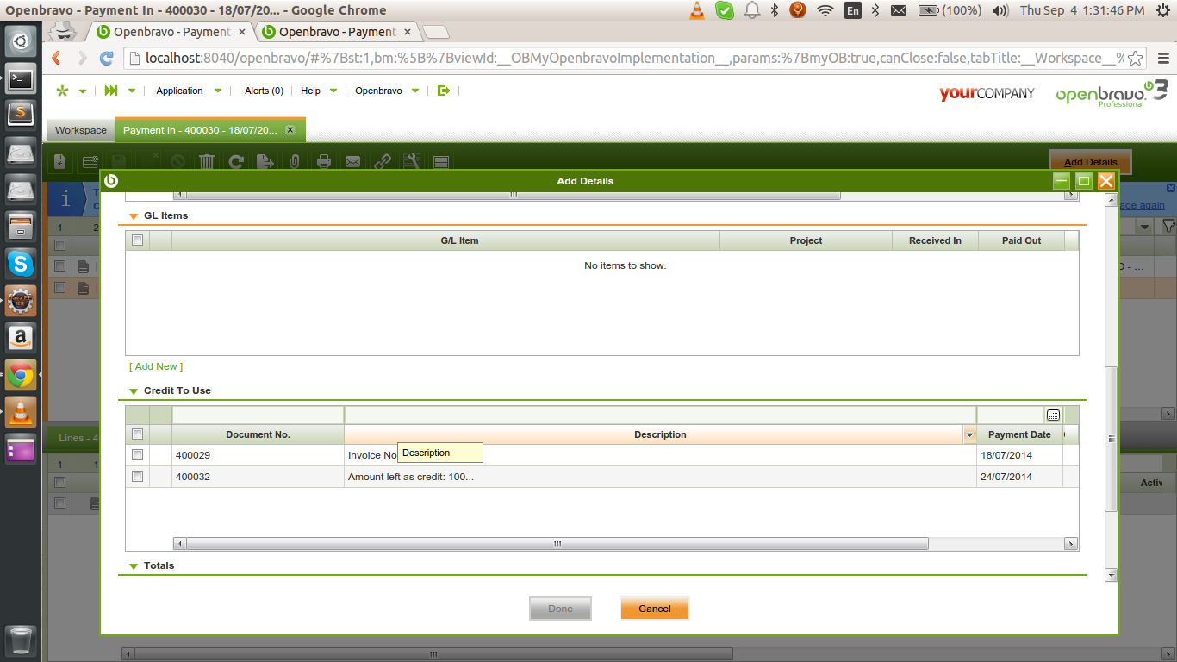Click the printer icon in the toolbar
The width and height of the screenshot is (1177, 662).
[x=324, y=161]
